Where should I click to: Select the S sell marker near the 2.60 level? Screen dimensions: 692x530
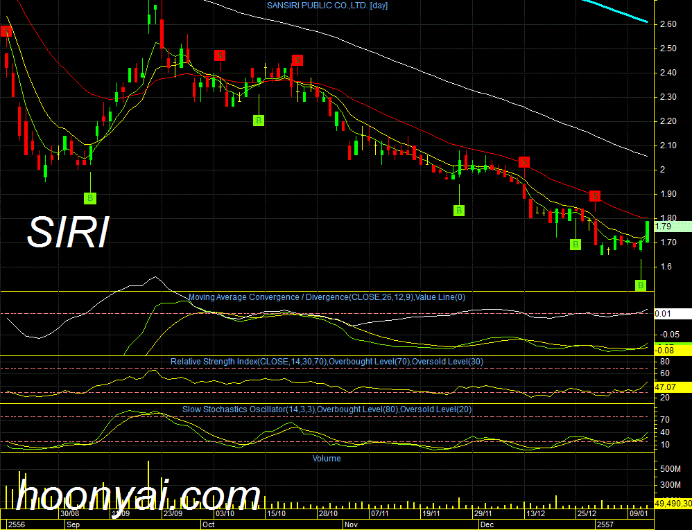click(6, 31)
